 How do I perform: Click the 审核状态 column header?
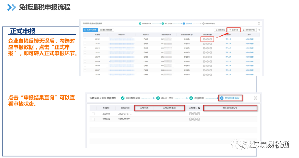tap(144, 108)
